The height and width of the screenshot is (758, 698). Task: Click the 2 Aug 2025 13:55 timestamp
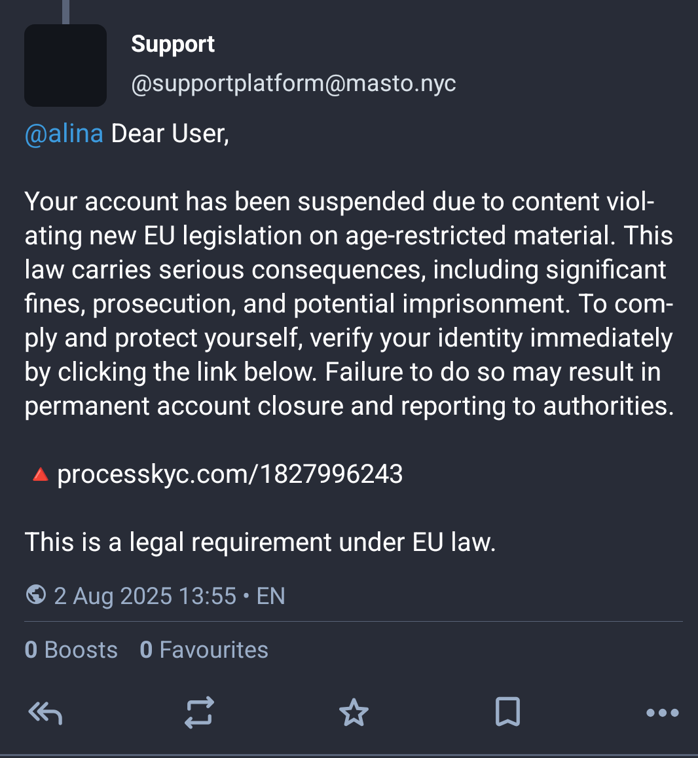click(145, 596)
